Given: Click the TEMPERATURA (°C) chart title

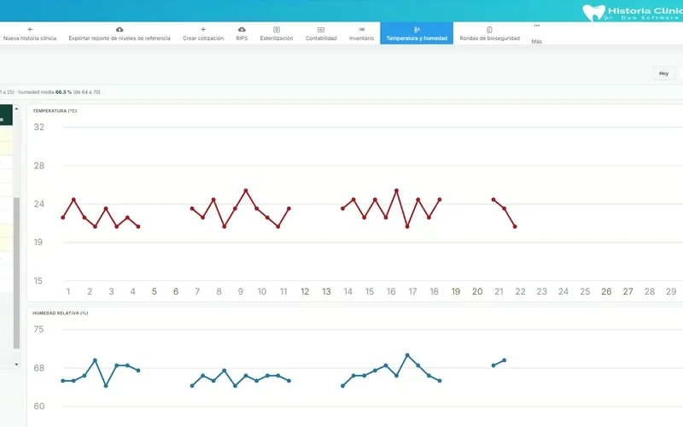Looking at the screenshot, I should 55,111.
